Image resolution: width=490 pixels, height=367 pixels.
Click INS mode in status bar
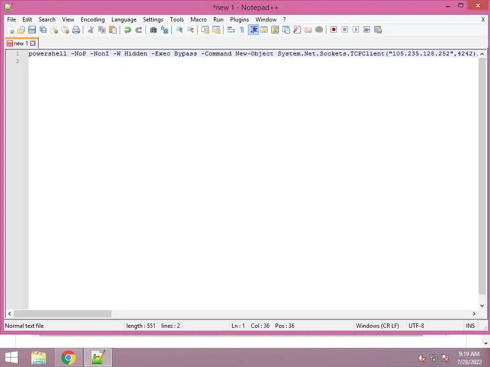[x=470, y=326]
